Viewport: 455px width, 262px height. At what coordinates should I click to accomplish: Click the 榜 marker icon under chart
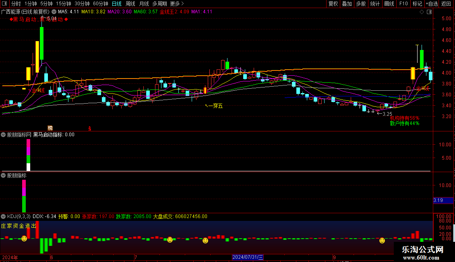point(50,128)
